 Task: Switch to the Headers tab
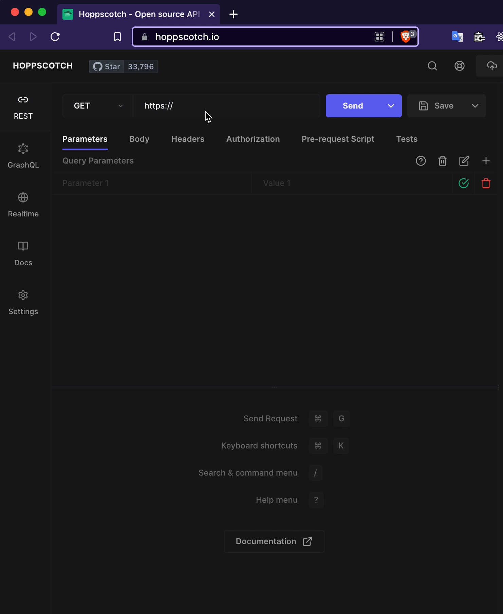click(188, 139)
